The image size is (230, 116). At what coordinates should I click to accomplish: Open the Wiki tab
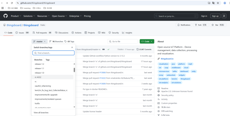pos(102,33)
